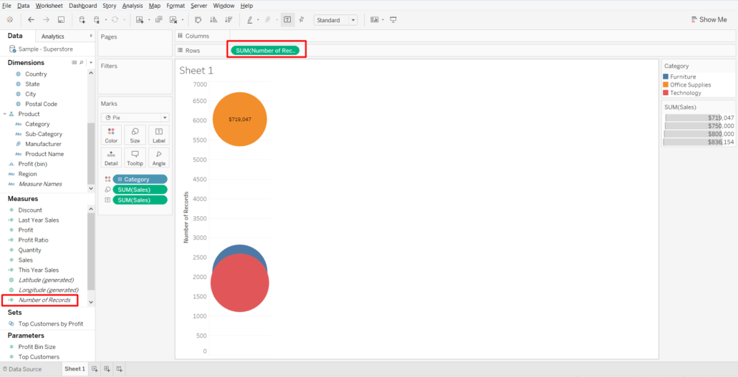Click the Show/Hide Cards icon
The width and height of the screenshot is (738, 377).
coord(375,20)
